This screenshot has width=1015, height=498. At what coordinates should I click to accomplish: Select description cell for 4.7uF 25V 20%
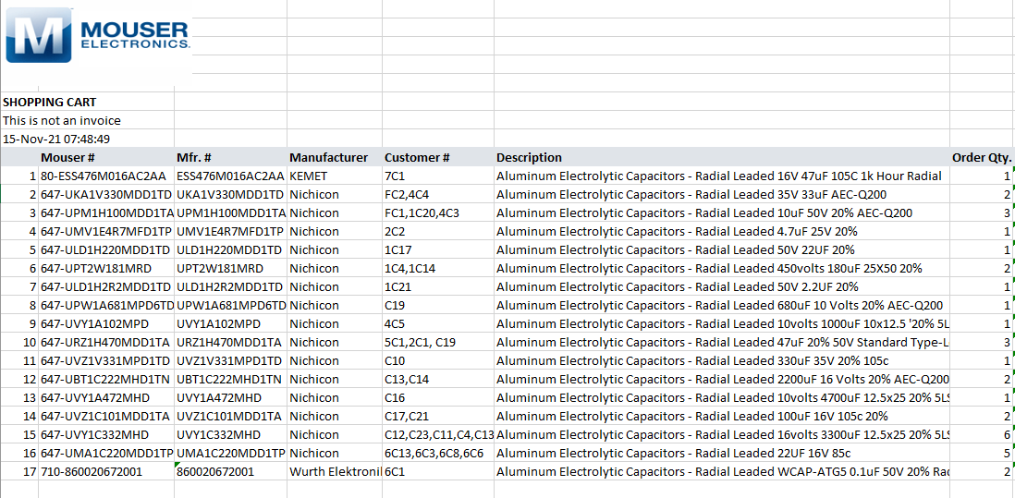tap(677, 232)
